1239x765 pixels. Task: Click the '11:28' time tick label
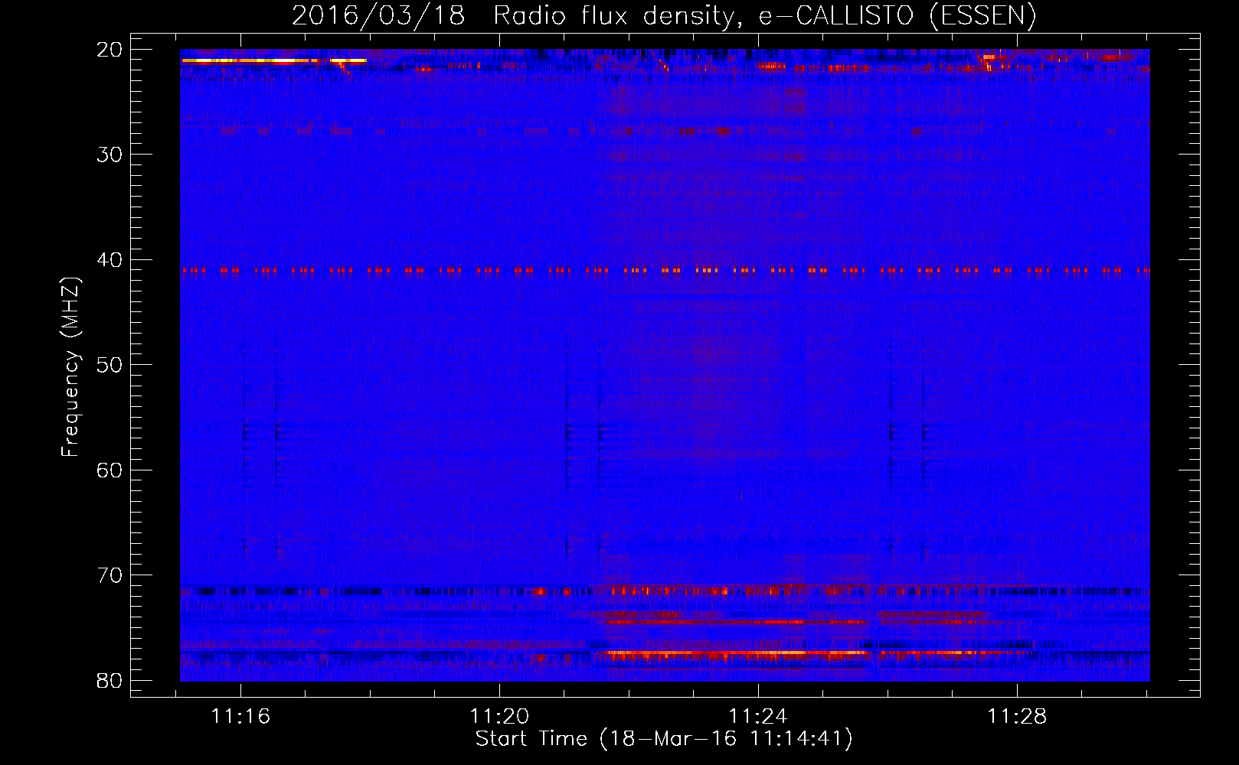1017,717
